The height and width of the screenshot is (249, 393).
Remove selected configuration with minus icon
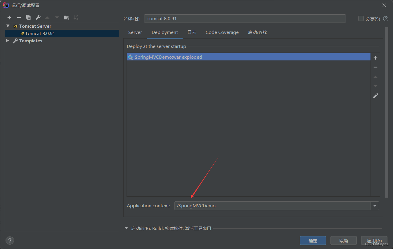click(x=19, y=18)
